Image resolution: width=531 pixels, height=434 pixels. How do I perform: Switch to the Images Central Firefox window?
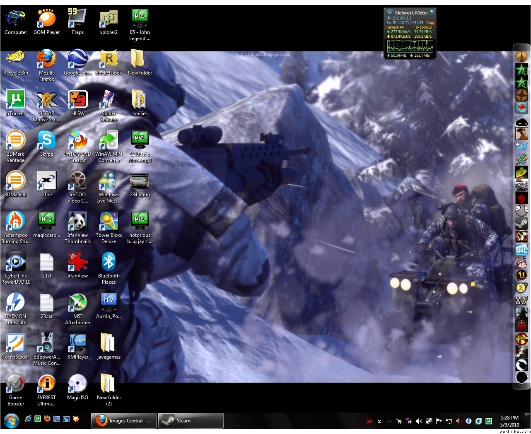124,421
